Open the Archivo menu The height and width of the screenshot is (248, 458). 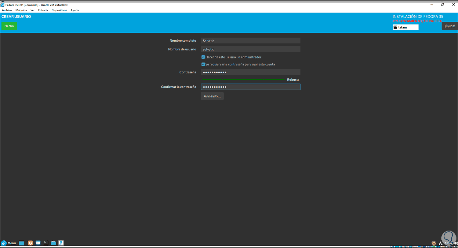point(7,10)
